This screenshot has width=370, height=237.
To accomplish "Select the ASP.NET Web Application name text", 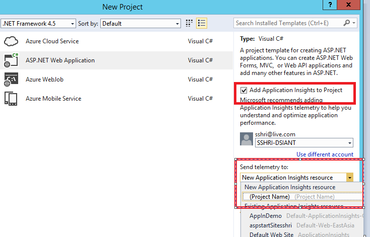I will (x=60, y=60).
